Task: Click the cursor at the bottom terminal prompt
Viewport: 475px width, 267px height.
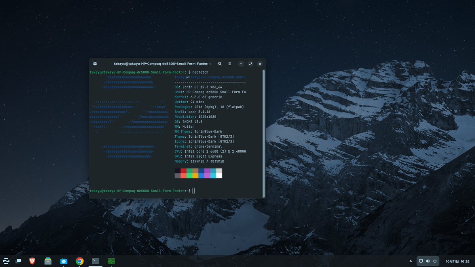Action: [x=194, y=191]
